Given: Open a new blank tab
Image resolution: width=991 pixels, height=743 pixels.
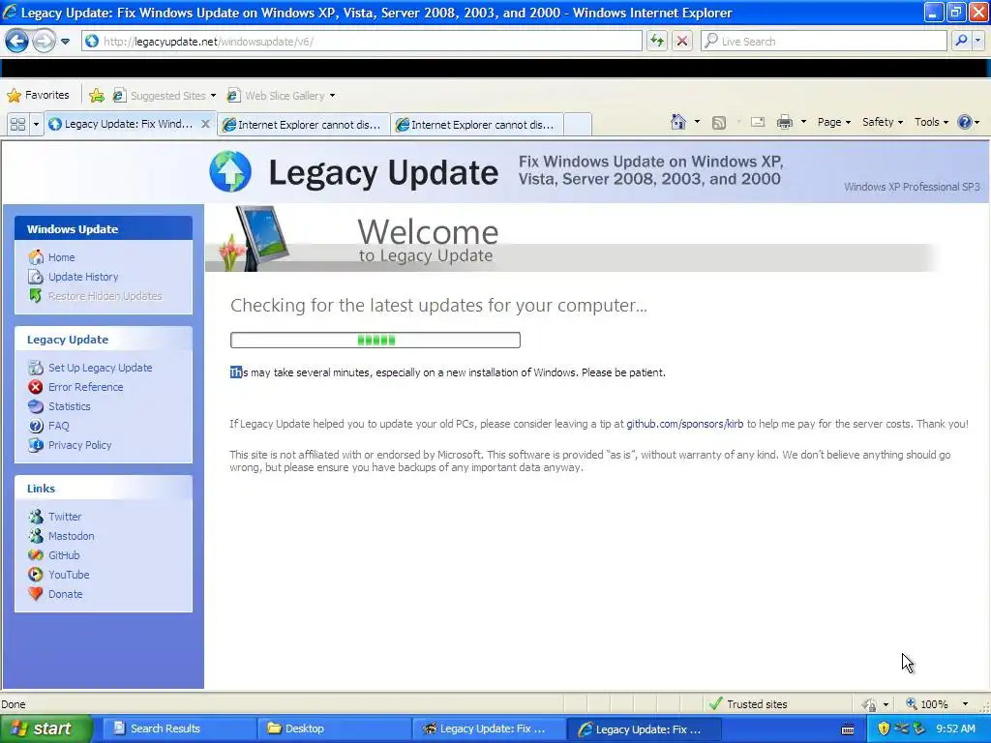Looking at the screenshot, I should pyautogui.click(x=577, y=125).
